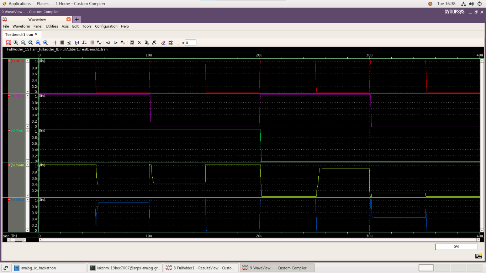Screen dimensions: 486x273
Task: Open the Waveform menu
Action: click(21, 26)
